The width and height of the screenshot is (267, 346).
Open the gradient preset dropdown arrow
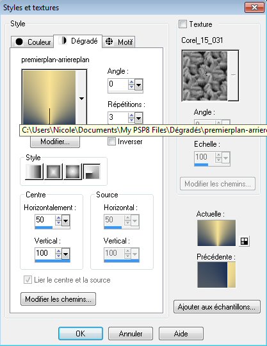(81, 99)
